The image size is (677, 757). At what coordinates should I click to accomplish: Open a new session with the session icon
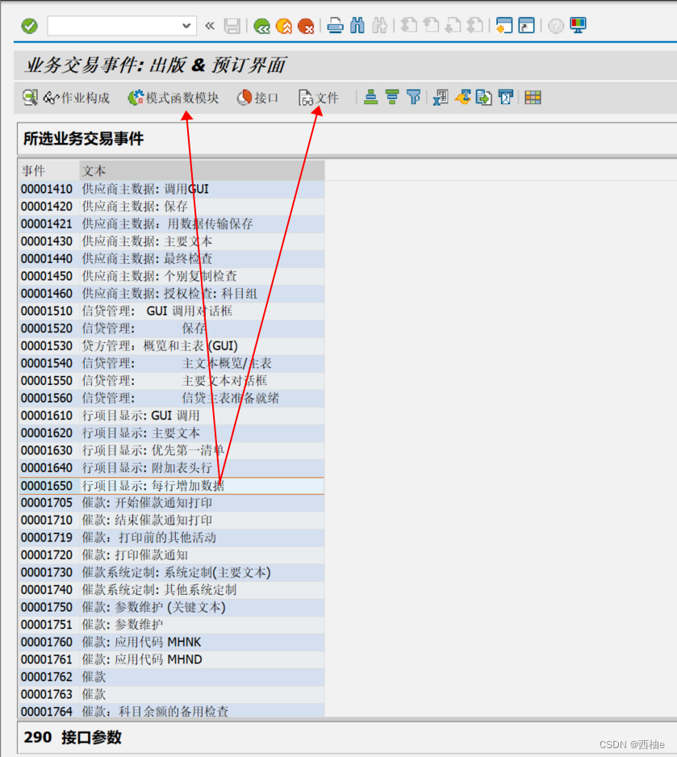click(503, 25)
